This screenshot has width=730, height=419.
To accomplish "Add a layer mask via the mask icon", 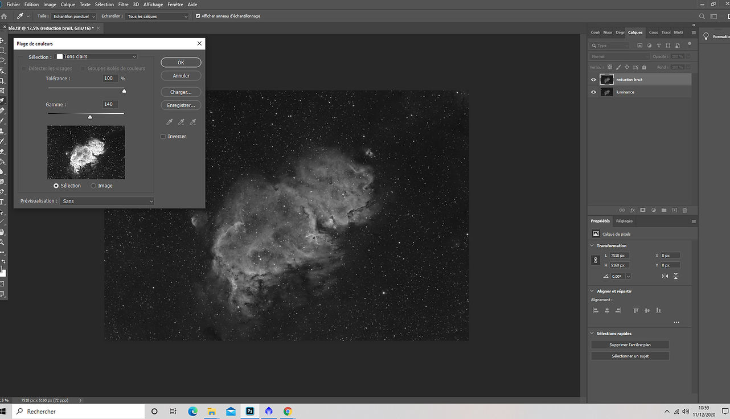I will point(642,210).
